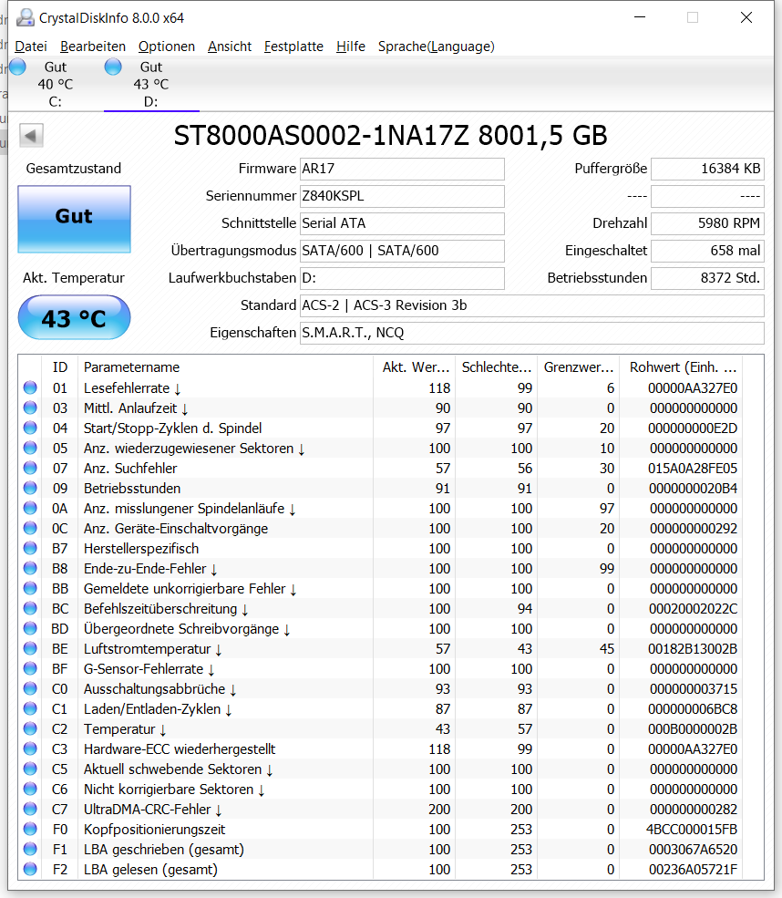The width and height of the screenshot is (782, 898).
Task: Click the status orb for Betriebsstunden attribute
Action: (30, 489)
